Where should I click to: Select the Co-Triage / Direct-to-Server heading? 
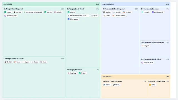(14, 59)
